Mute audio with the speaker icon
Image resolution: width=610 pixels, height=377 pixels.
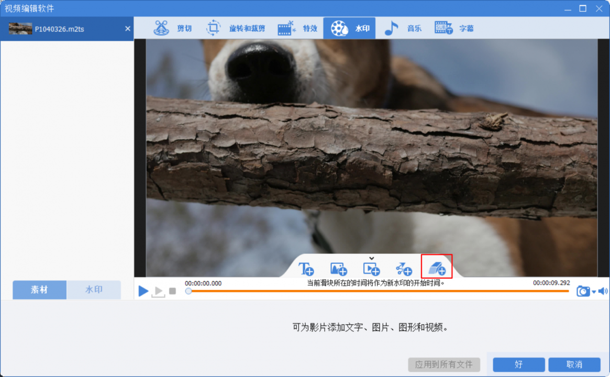click(x=603, y=291)
